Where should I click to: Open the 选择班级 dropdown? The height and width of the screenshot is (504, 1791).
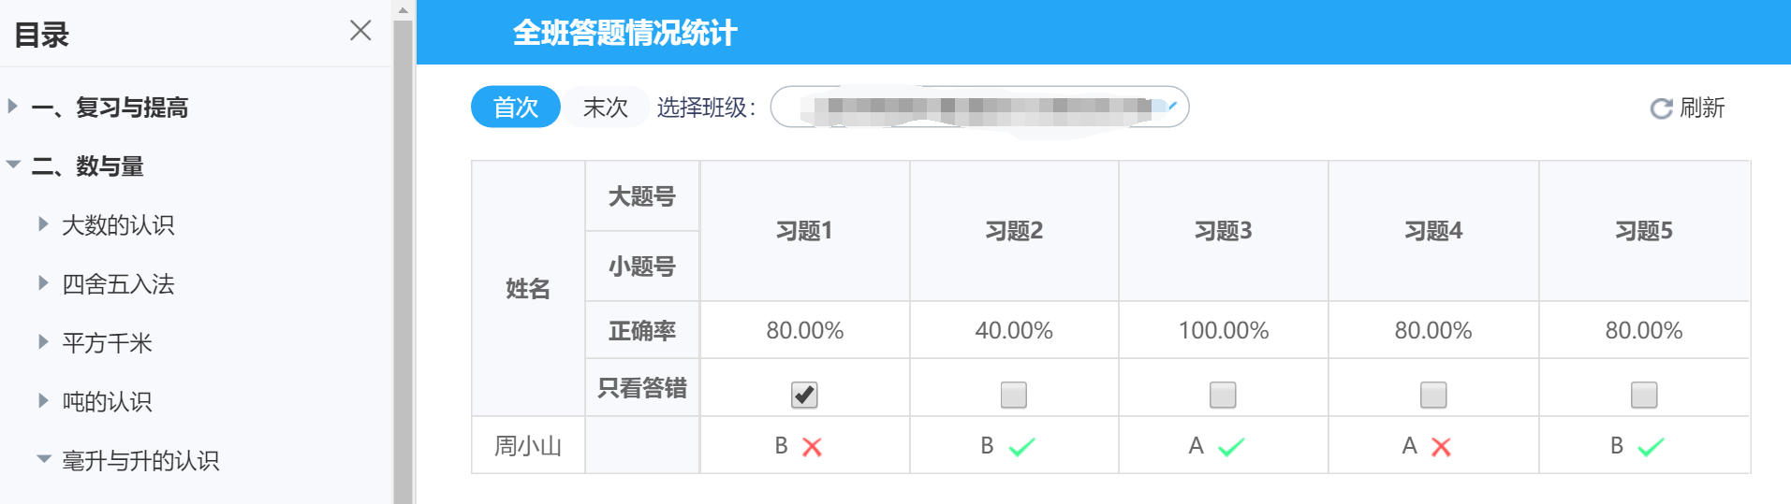pyautogui.click(x=979, y=107)
